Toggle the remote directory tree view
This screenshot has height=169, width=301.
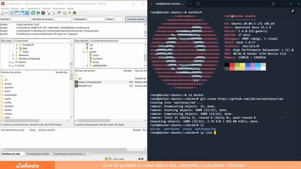click(x=22, y=13)
